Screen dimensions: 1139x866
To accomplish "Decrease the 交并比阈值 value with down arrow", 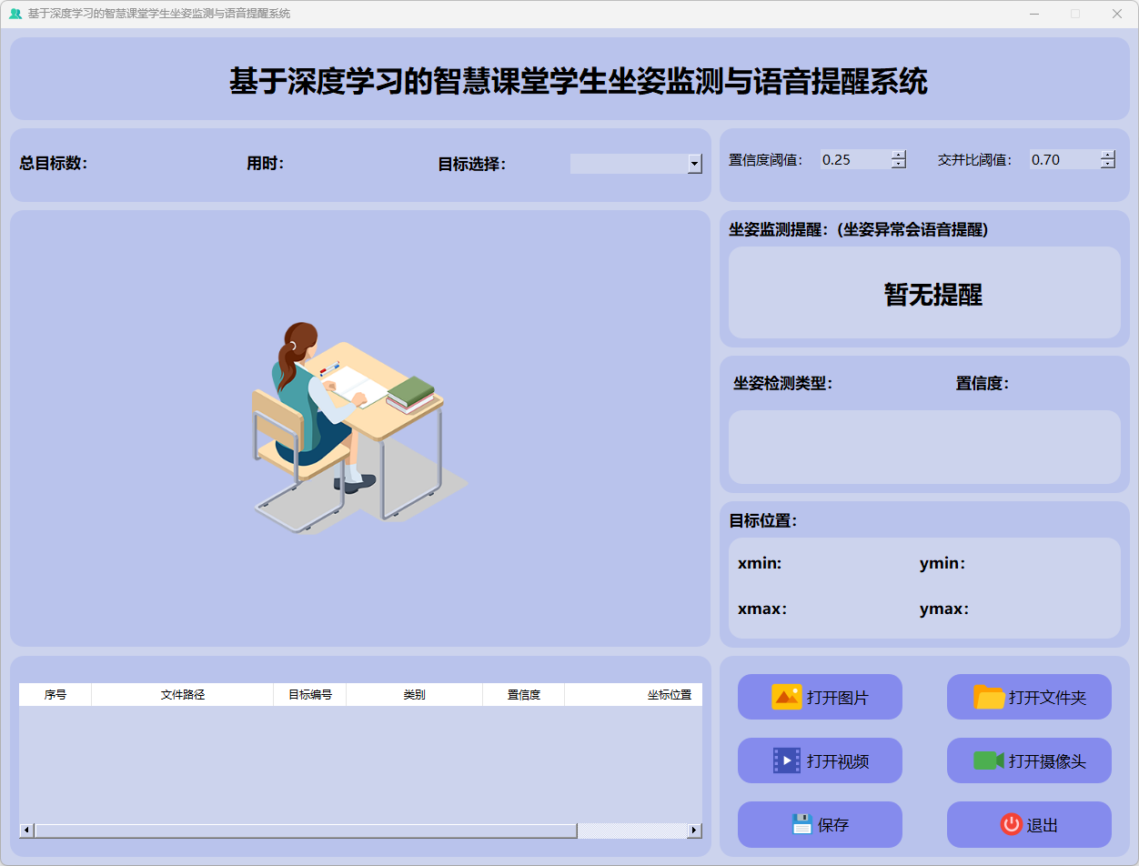I will pos(1107,165).
